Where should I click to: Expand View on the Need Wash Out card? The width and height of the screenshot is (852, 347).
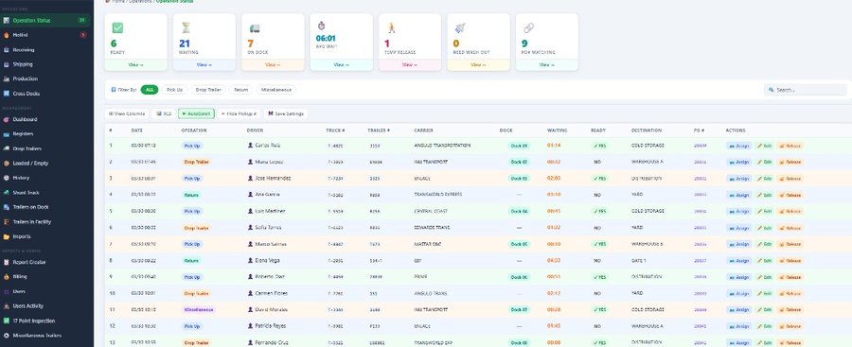point(478,64)
